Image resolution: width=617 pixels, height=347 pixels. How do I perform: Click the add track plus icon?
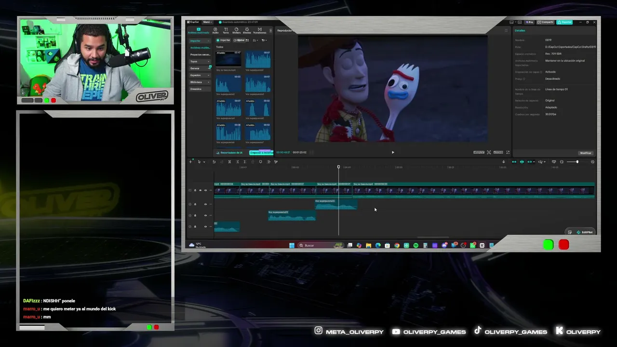click(x=190, y=162)
